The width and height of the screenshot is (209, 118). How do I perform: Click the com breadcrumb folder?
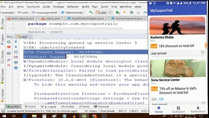pos(23,12)
